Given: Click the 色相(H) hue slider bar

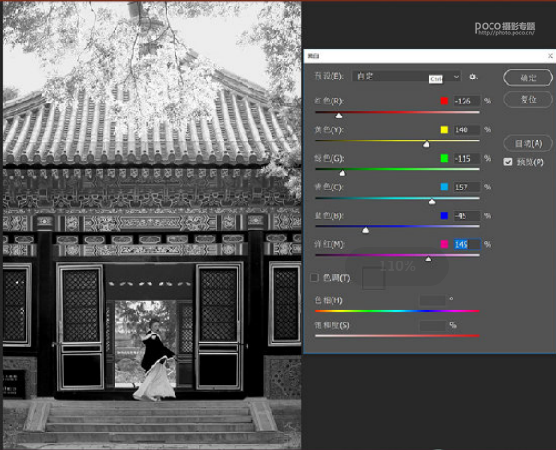Looking at the screenshot, I should click(x=397, y=311).
